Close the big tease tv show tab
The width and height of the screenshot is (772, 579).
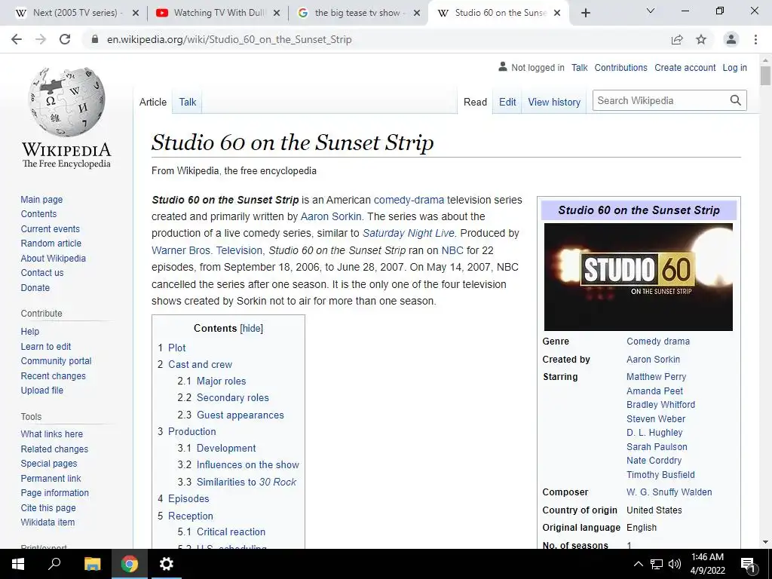tap(417, 13)
